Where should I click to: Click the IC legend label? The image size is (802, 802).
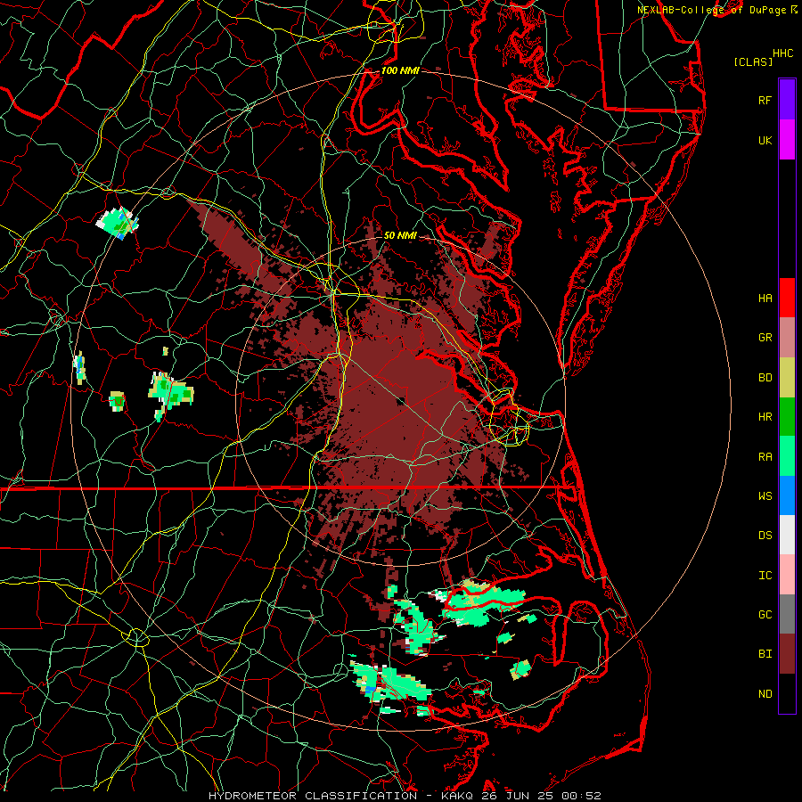pyautogui.click(x=765, y=576)
